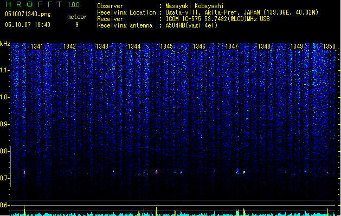The width and height of the screenshot is (341, 216).
Task: Click the Observer label
Action: click(x=110, y=6)
